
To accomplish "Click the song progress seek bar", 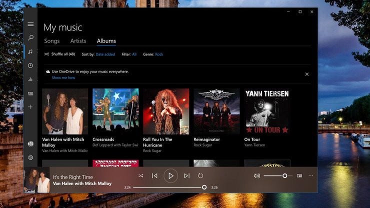I will click(x=170, y=187).
